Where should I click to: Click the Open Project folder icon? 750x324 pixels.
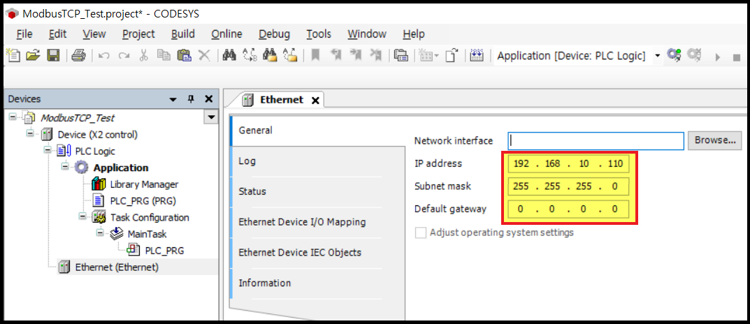click(x=33, y=56)
